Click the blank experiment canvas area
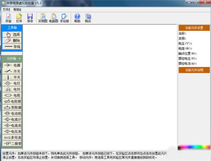Image resolution: width=211 pixels, height=161 pixels. click(100, 87)
